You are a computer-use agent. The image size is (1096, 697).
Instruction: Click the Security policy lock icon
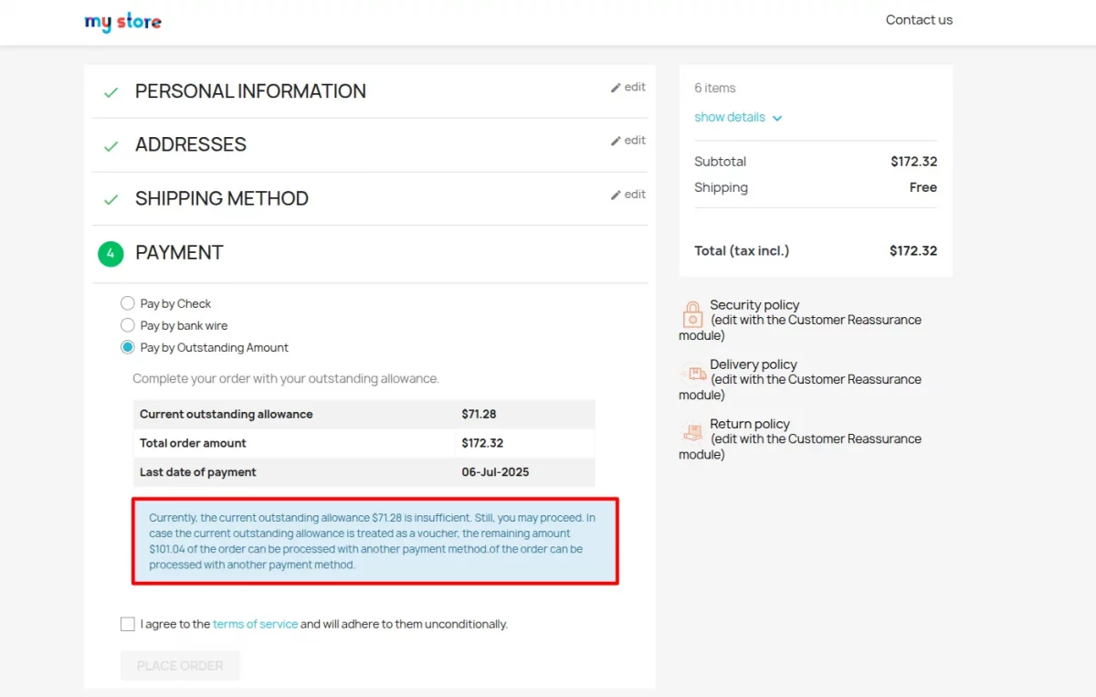coord(693,315)
